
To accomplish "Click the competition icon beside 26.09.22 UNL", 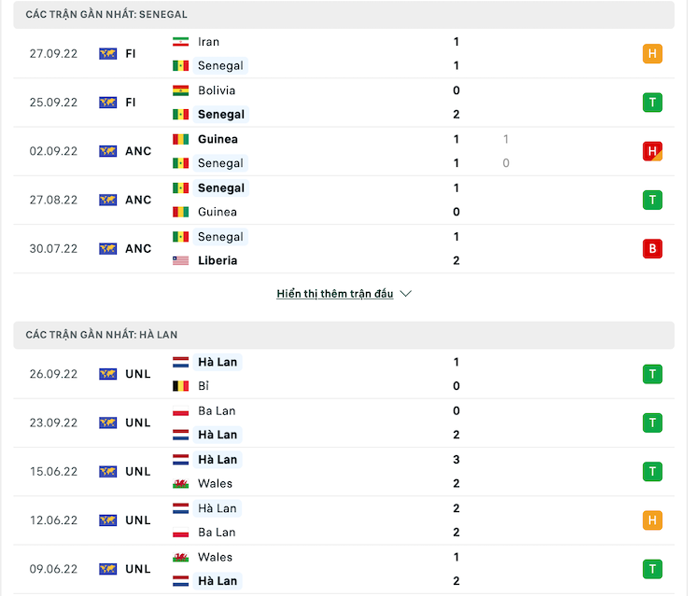I will [108, 374].
